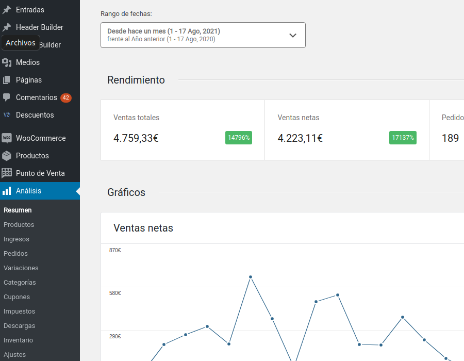This screenshot has width=464, height=361.
Task: Click the Entradas pin icon
Action: click(7, 10)
